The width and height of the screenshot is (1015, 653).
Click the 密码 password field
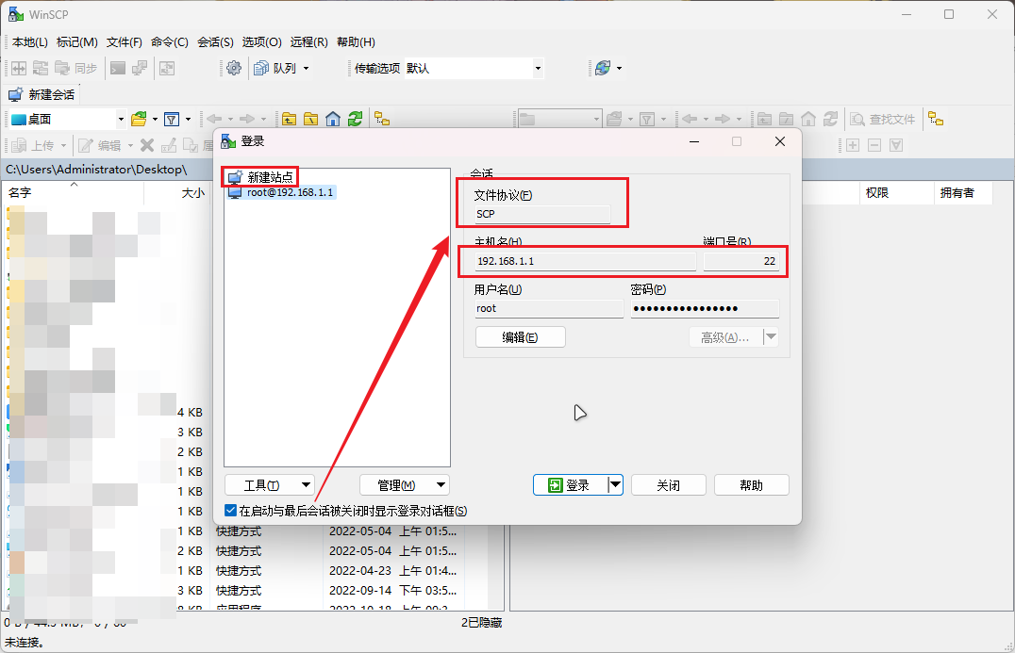(705, 308)
